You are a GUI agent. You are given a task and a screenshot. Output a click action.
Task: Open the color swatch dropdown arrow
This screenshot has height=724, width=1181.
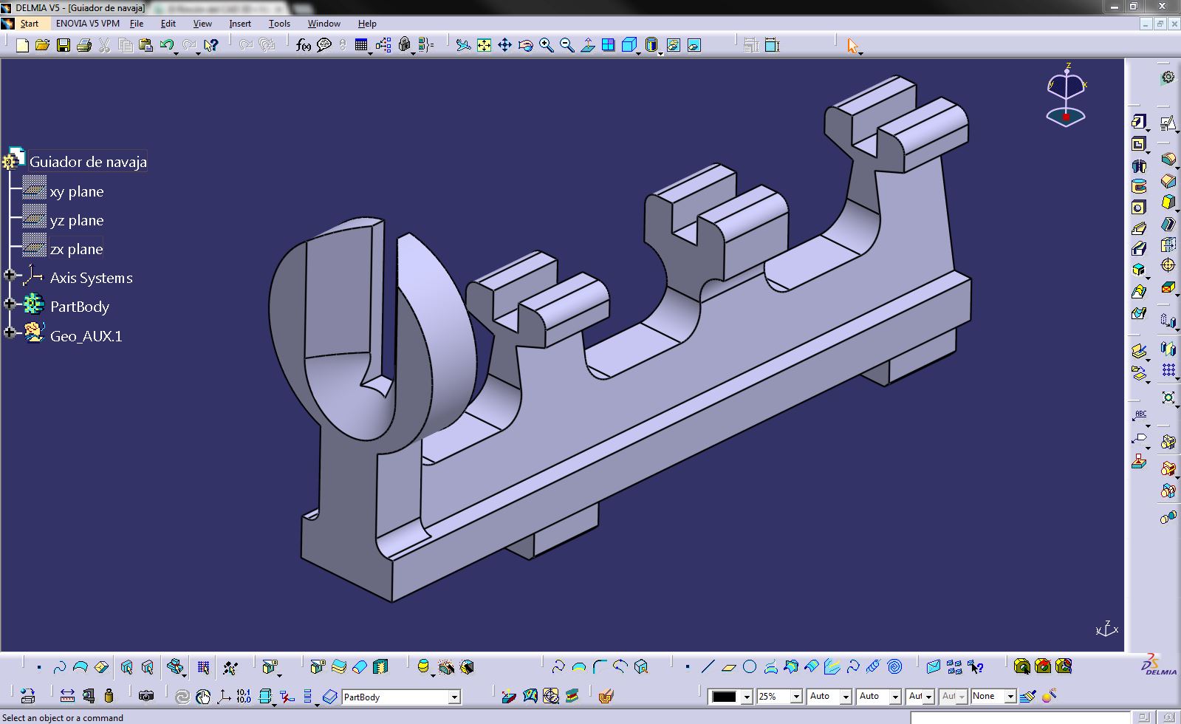[x=747, y=697]
